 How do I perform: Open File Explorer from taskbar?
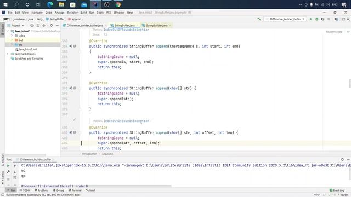(x=61, y=4)
